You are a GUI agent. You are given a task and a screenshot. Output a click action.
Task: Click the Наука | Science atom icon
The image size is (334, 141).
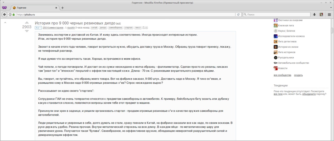click(x=276, y=31)
